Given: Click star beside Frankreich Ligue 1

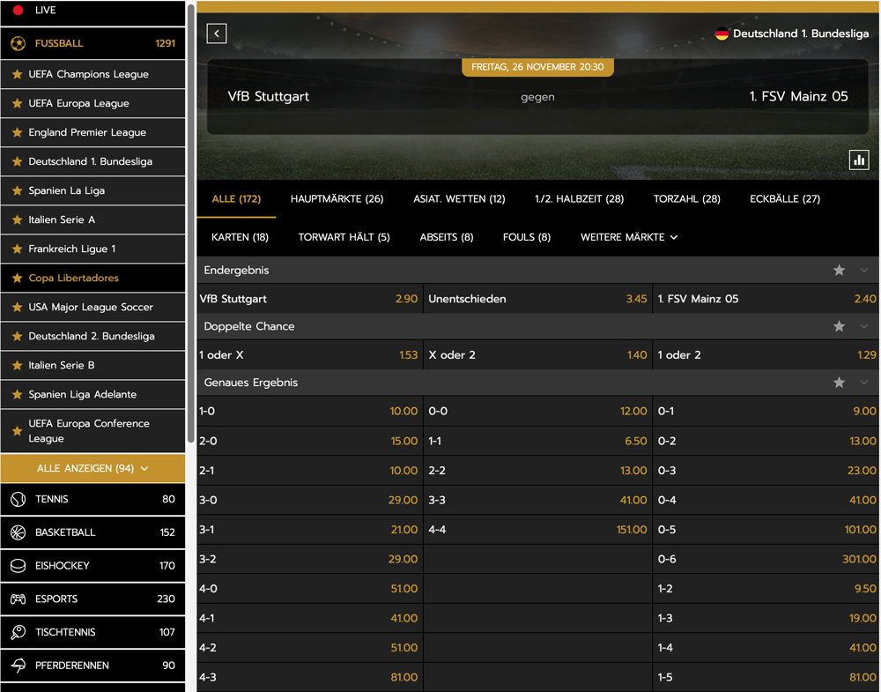Looking at the screenshot, I should tap(18, 249).
